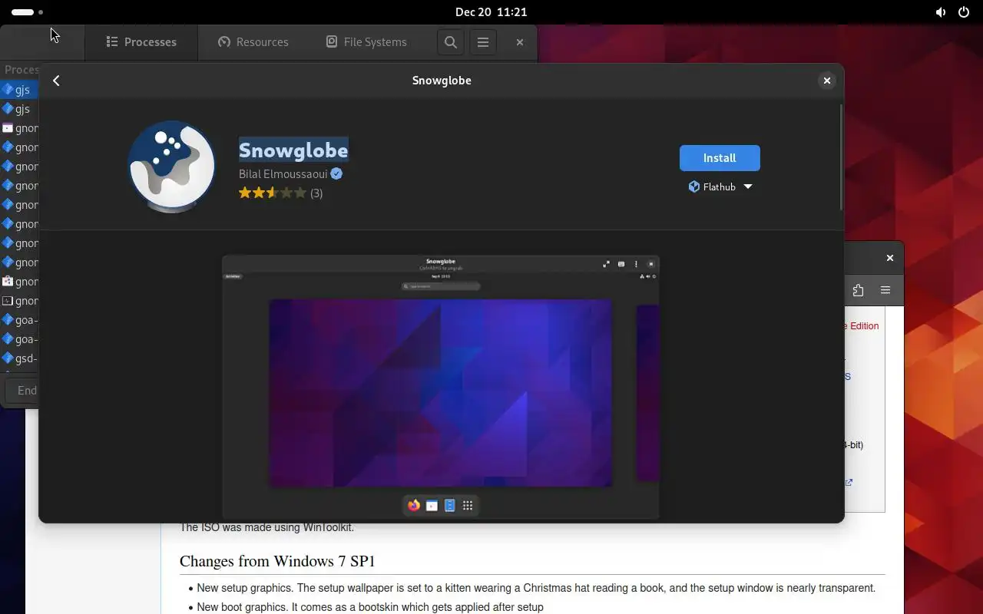
Task: Open Firefox application menu
Action: point(885,290)
